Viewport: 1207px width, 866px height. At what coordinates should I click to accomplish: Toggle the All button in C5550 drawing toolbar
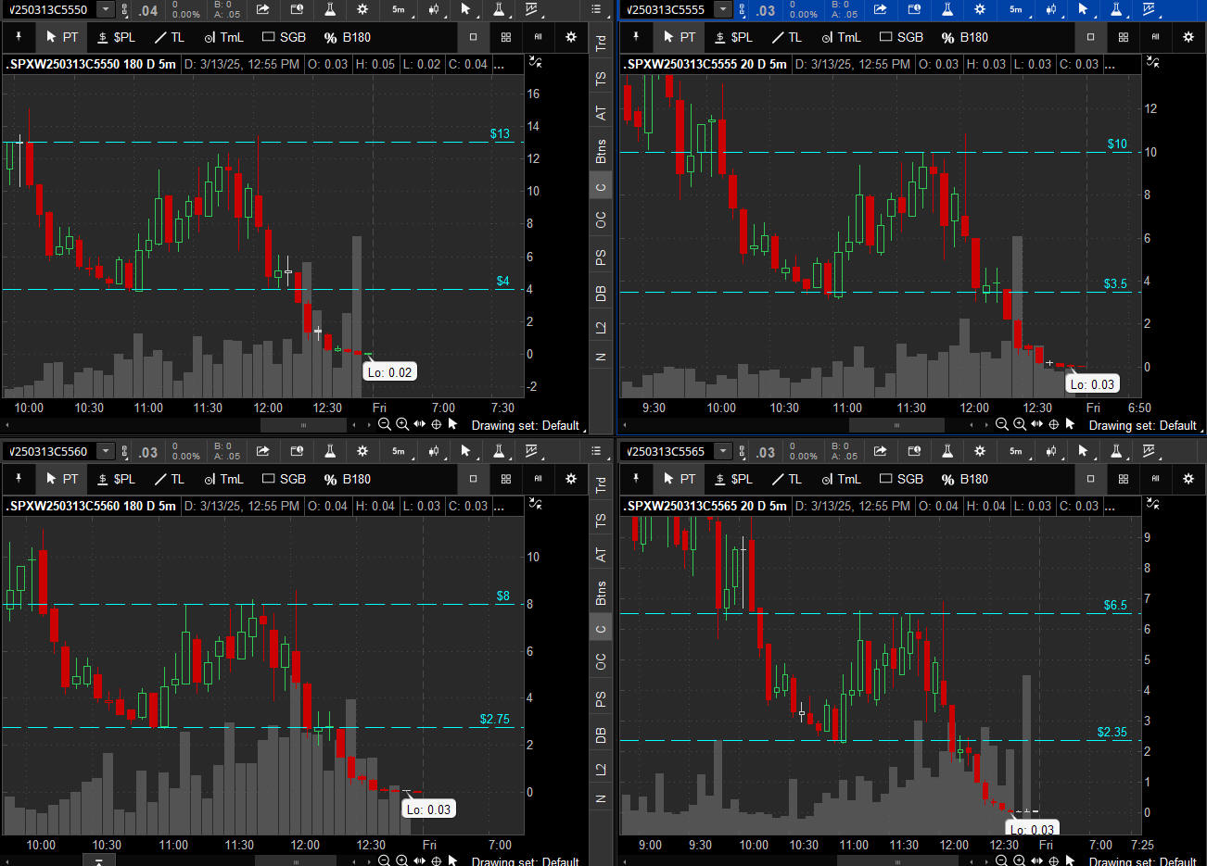click(x=538, y=37)
